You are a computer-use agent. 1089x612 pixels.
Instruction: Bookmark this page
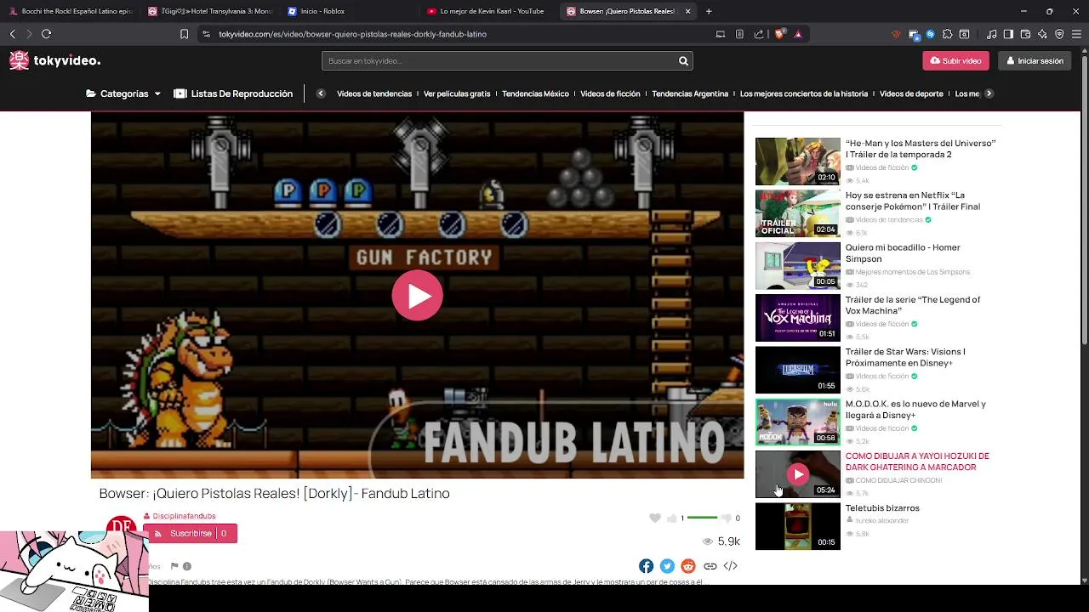184,34
